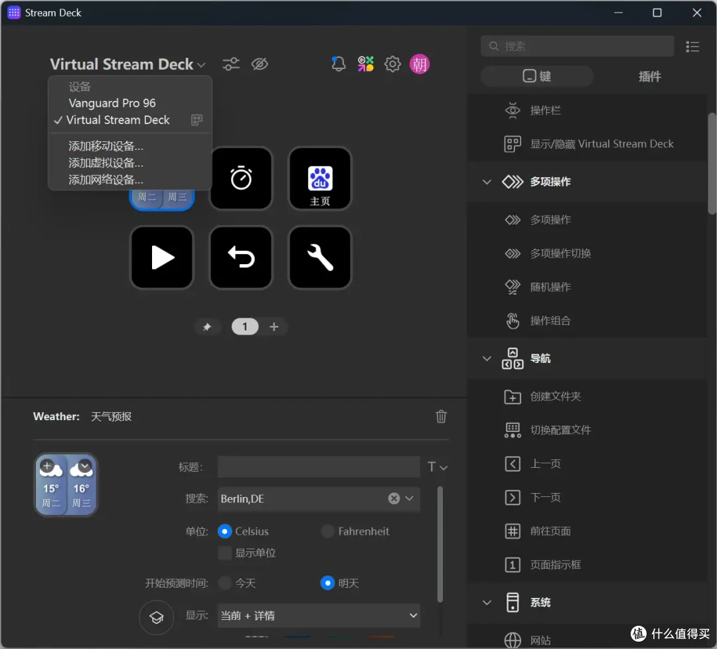
Task: Choose checked Virtual Stream Deck menu entry
Action: [130, 120]
